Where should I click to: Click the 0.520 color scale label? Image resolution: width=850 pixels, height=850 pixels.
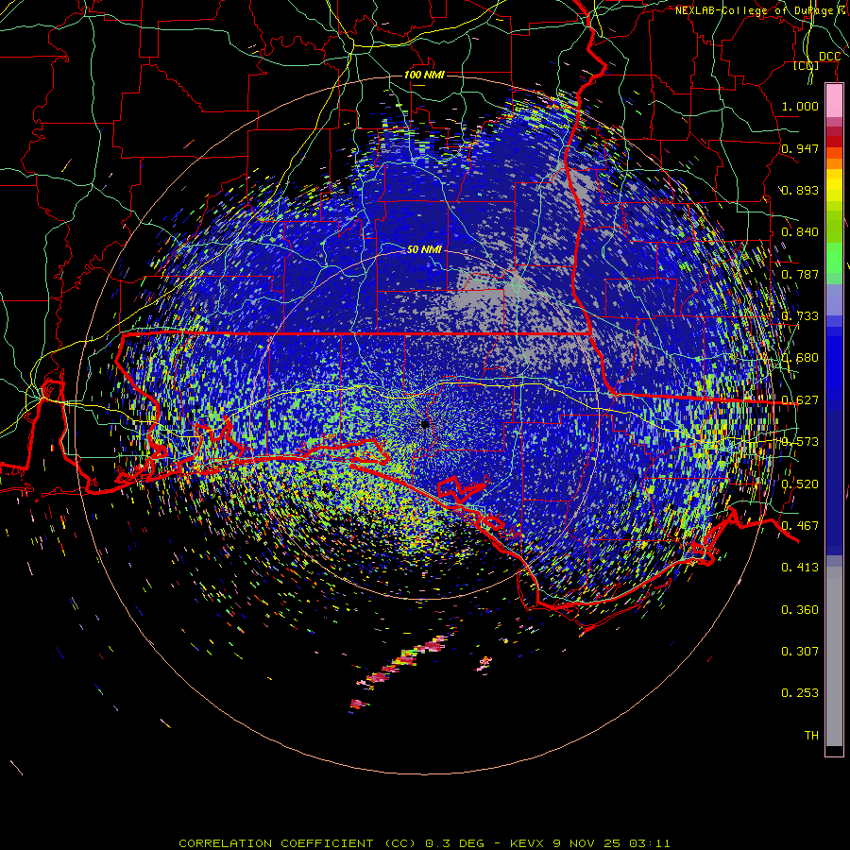pos(800,484)
